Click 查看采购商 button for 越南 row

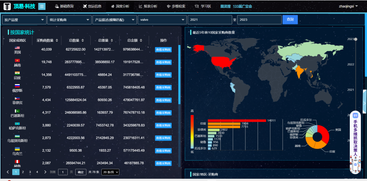[x=163, y=62]
